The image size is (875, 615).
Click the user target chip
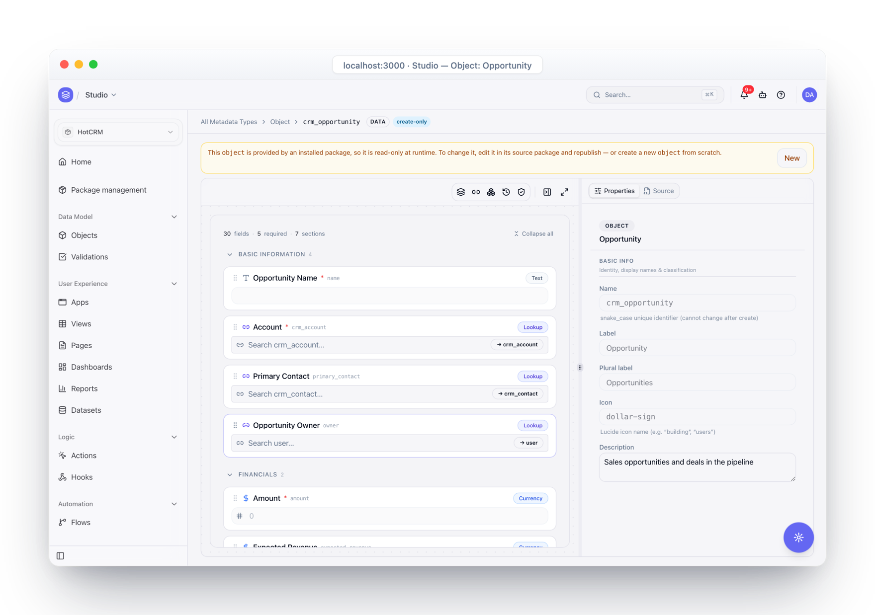coord(528,443)
